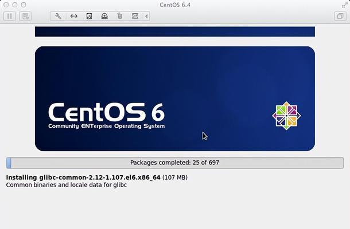Viewport: 350px width, 229px height.
Task: Click the USB device icon
Action: pyautogui.click(x=120, y=16)
